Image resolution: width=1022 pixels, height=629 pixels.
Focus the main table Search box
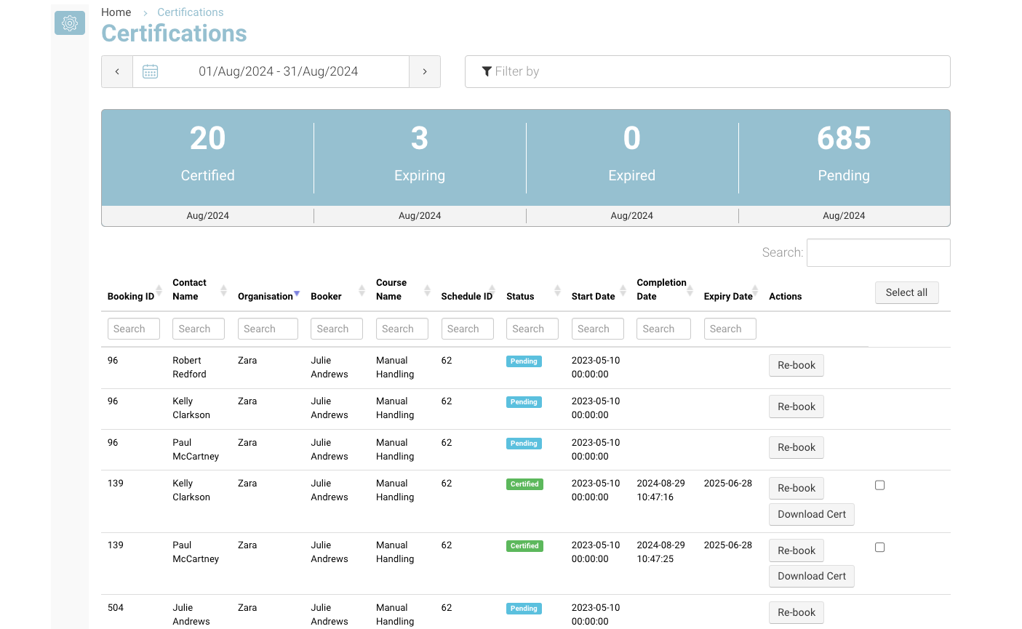(878, 252)
